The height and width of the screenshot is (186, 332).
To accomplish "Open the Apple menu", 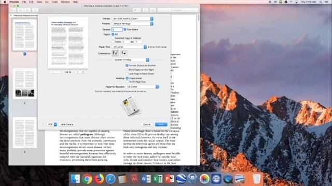I will tap(5, 2).
